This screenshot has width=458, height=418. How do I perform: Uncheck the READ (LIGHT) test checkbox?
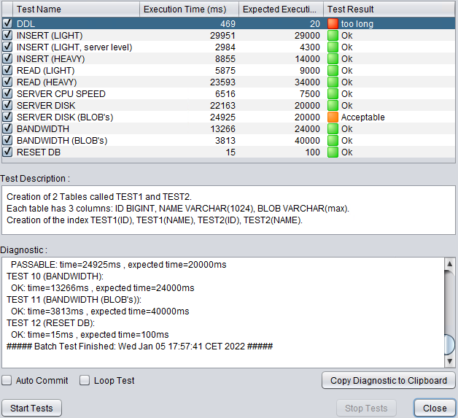(7, 70)
